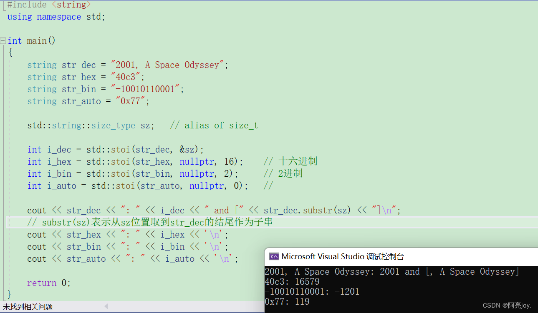This screenshot has height=313, width=538.
Task: Click the 未找到相关问题 status text
Action: coord(28,307)
